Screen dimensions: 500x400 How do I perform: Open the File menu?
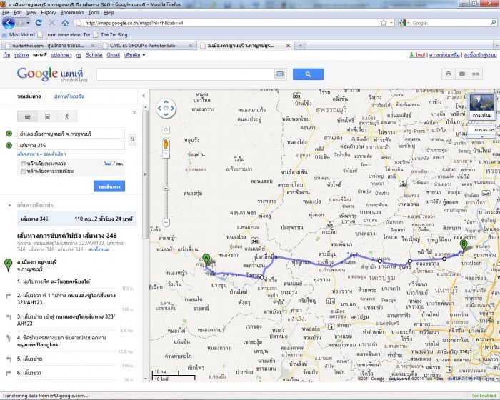(x=6, y=13)
